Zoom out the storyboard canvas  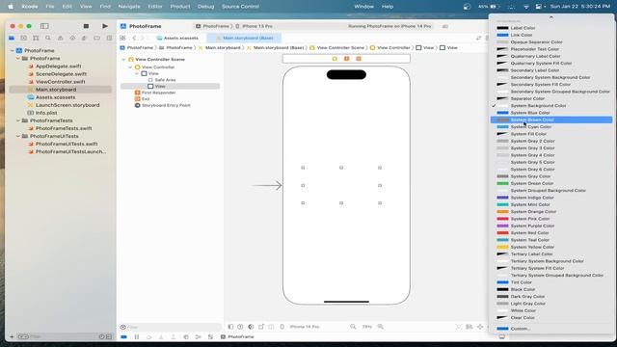pos(353,327)
